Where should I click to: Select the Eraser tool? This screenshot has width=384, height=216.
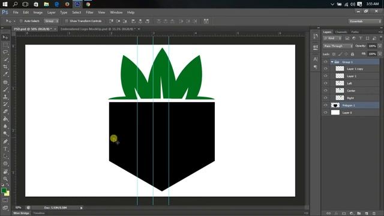tap(5, 112)
